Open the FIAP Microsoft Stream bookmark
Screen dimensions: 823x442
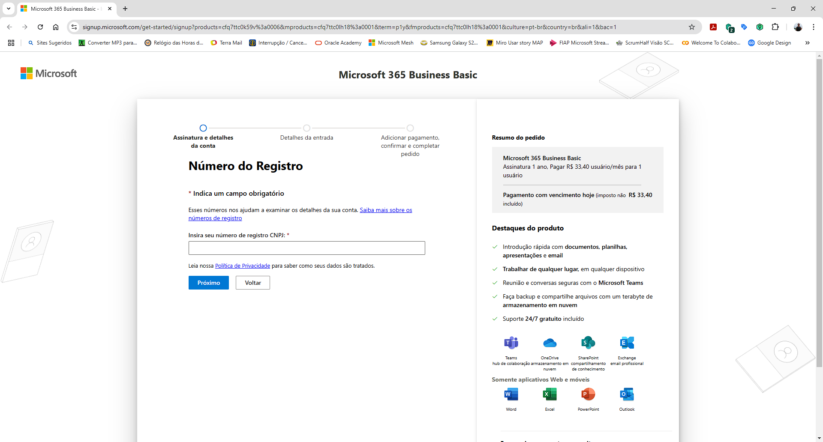[580, 43]
